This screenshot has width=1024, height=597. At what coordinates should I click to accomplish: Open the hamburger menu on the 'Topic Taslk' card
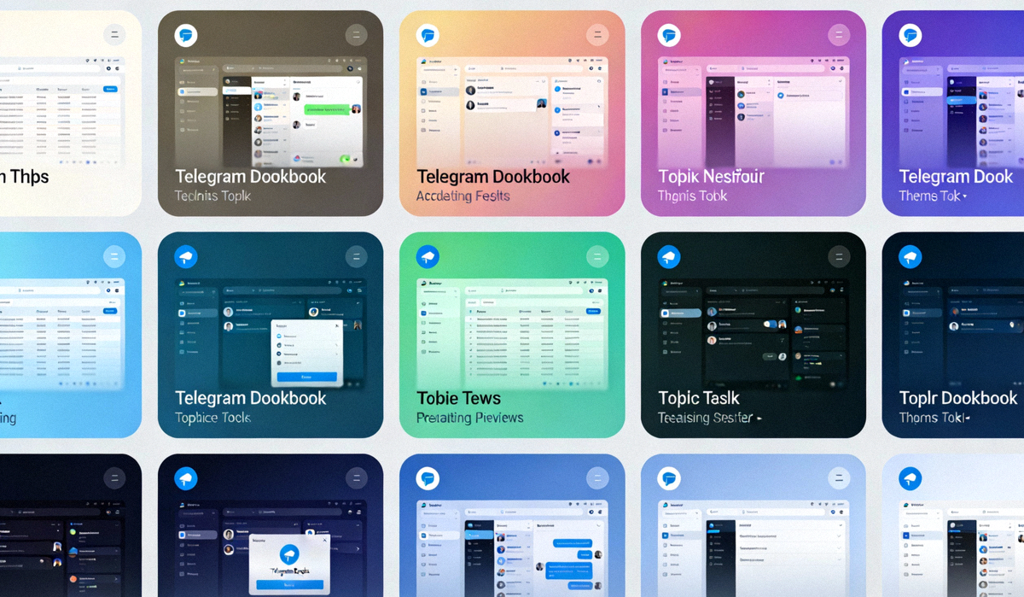click(x=840, y=255)
